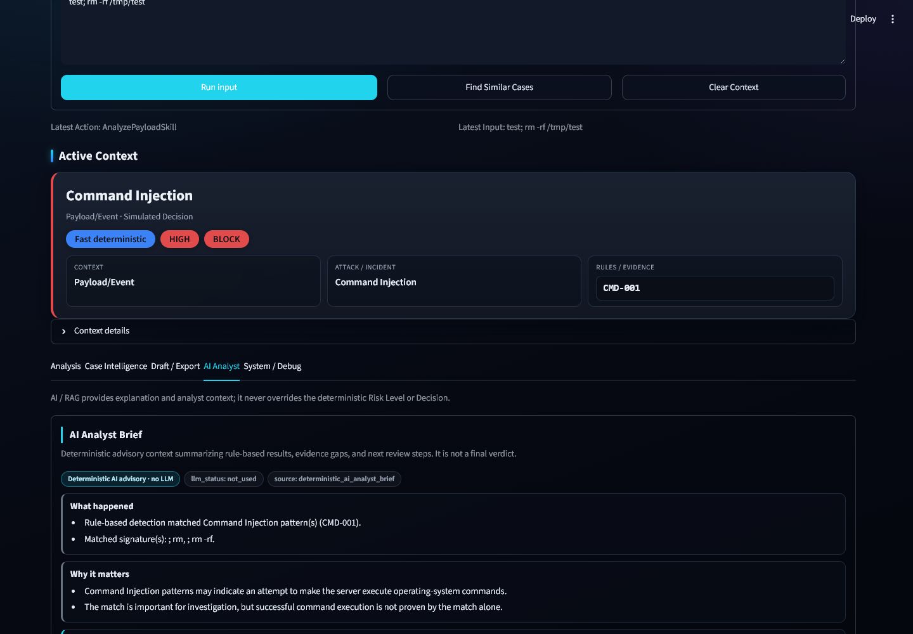
Task: Switch to the Analysis tab
Action: 65,366
